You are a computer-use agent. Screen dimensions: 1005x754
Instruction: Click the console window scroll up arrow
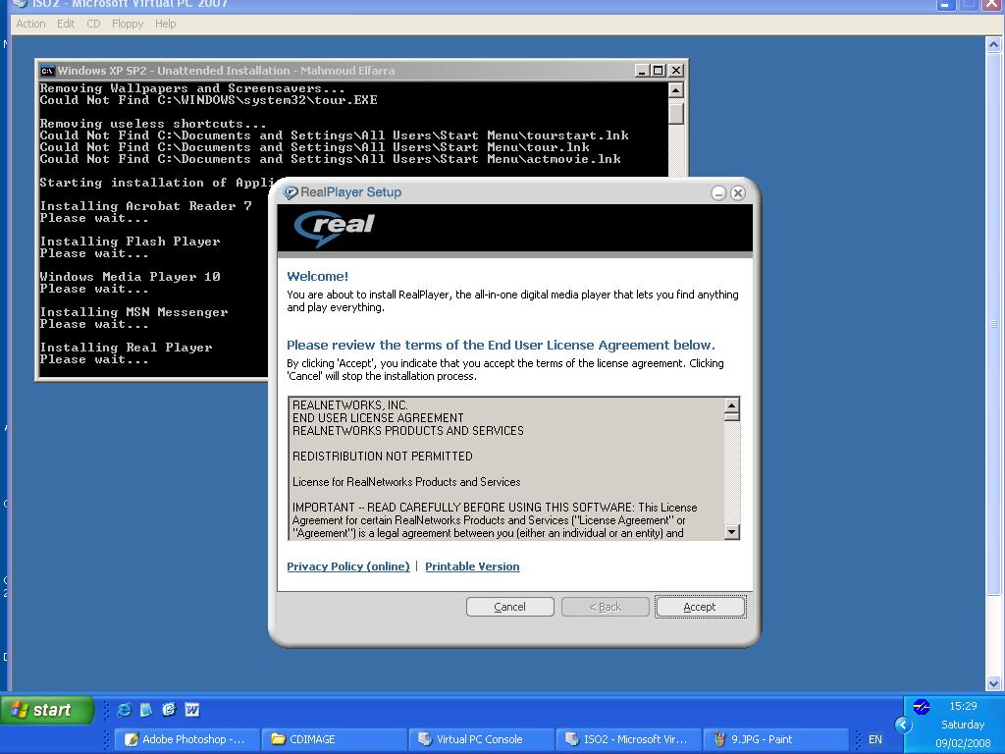[x=675, y=89]
